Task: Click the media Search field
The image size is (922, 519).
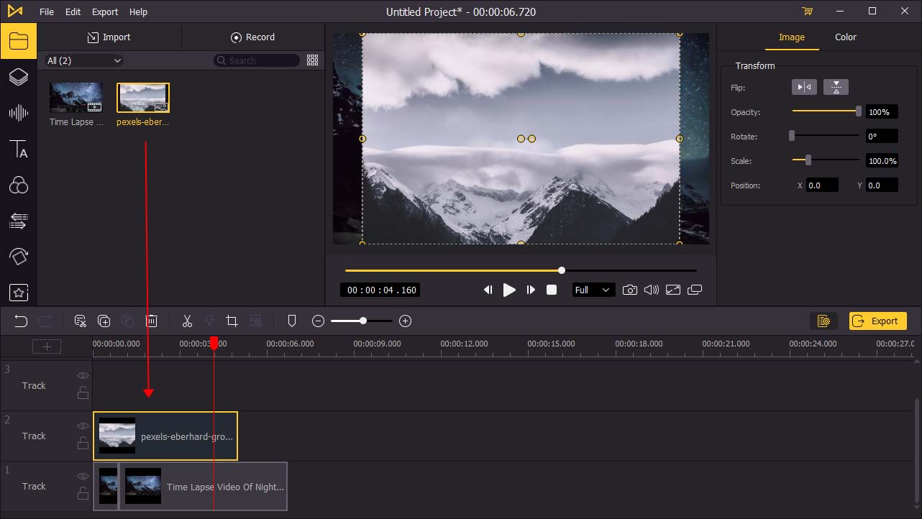Action: coord(257,60)
